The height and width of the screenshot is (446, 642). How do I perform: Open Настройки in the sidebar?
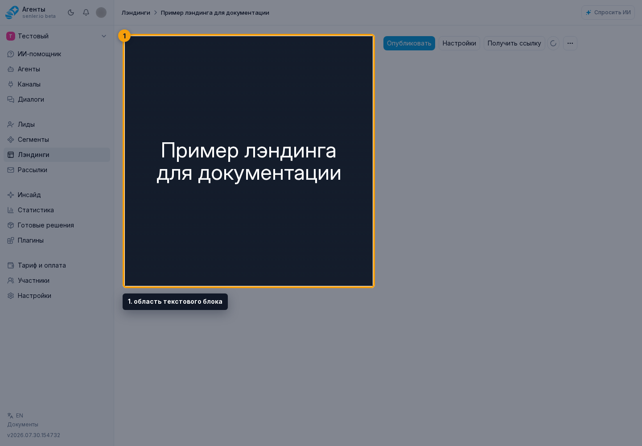57,296
